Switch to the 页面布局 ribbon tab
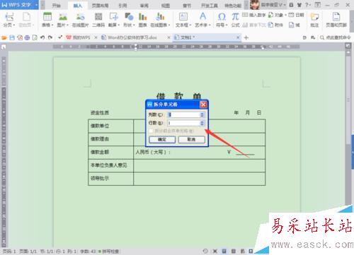Viewport: 354px width, 255px height. point(100,6)
